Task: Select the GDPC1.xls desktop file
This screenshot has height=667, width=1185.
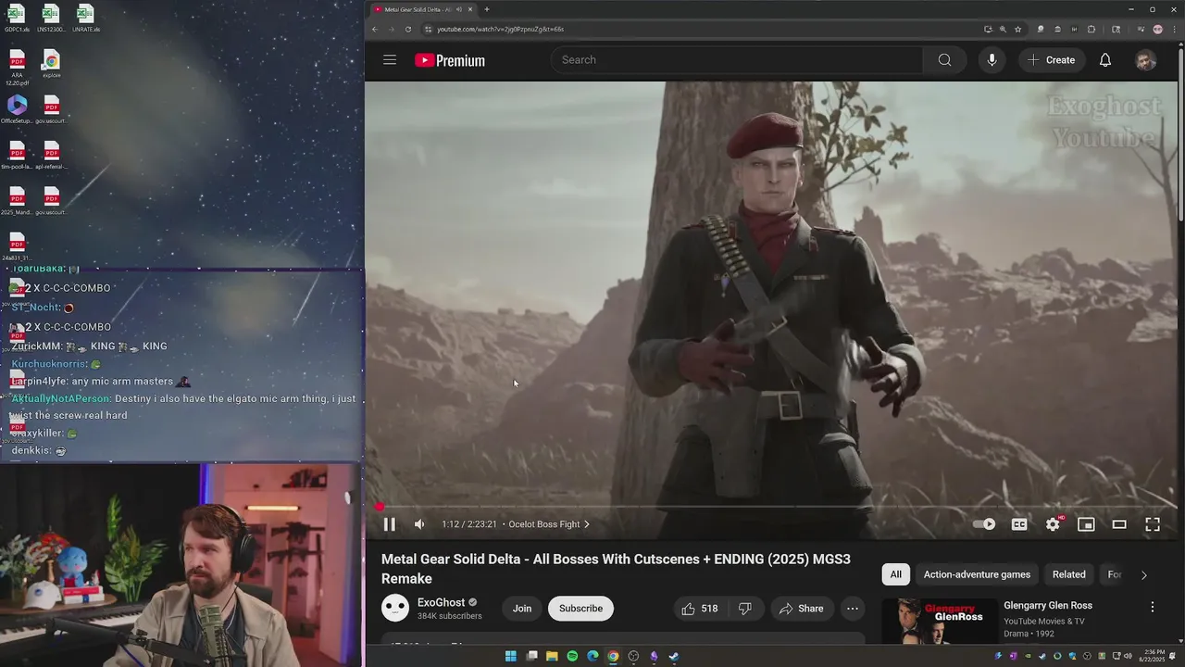Action: pyautogui.click(x=17, y=19)
